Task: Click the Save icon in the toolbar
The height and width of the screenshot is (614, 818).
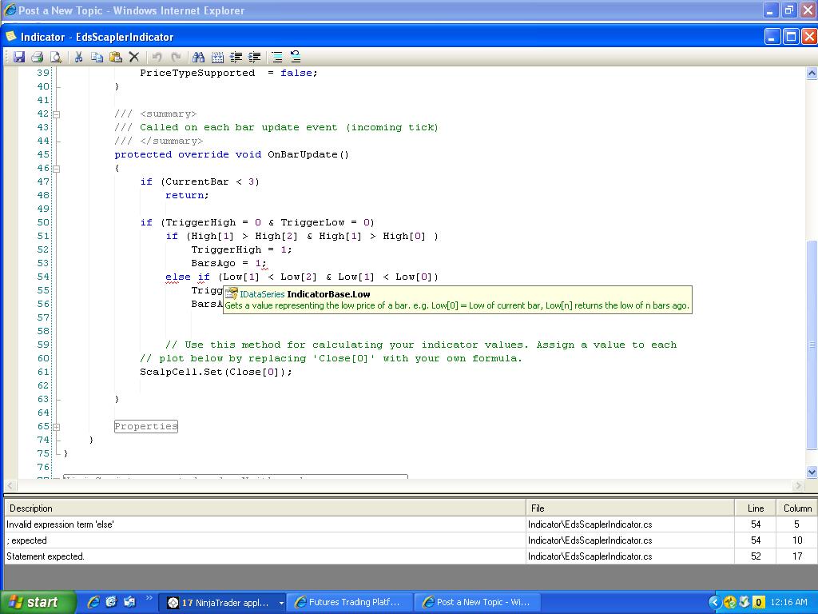Action: (x=19, y=57)
